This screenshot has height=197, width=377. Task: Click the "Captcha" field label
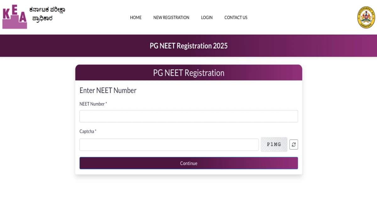coord(87,132)
